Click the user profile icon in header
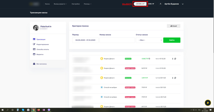 [160, 4]
